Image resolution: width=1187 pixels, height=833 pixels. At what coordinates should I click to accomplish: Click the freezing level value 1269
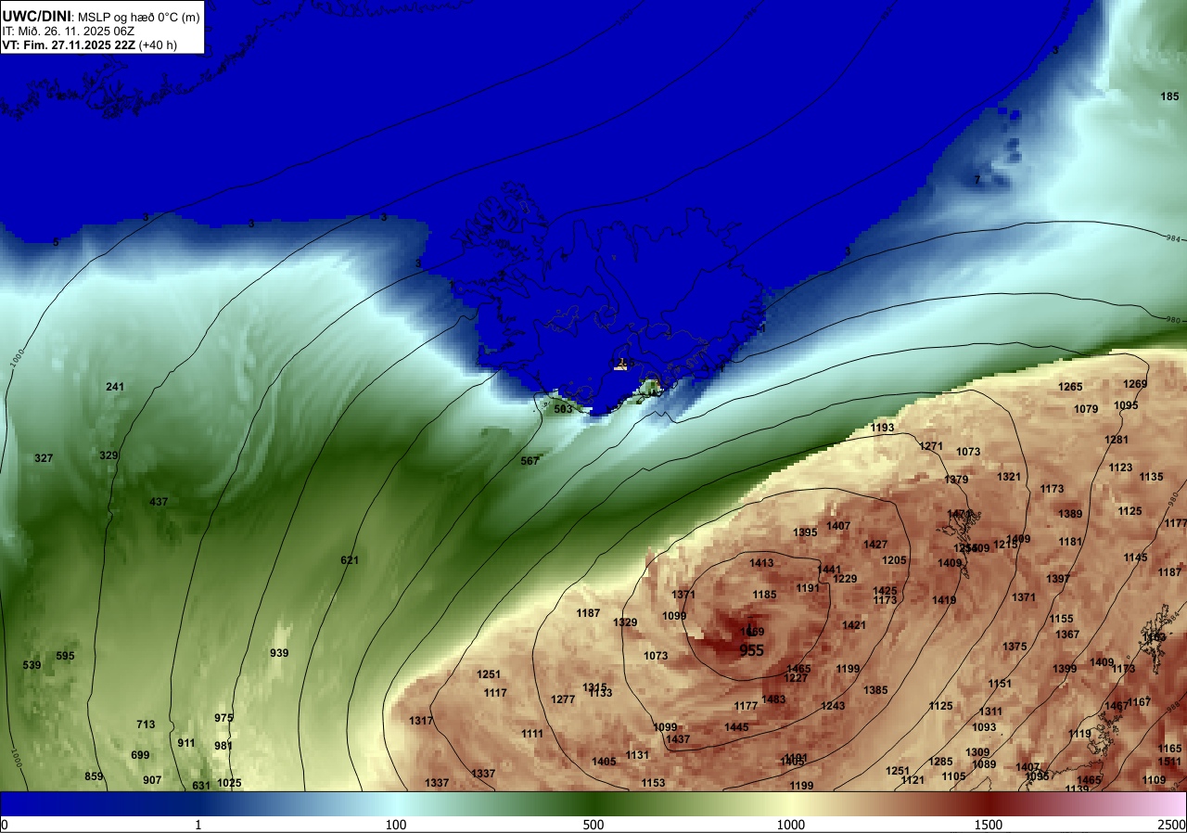click(1135, 384)
